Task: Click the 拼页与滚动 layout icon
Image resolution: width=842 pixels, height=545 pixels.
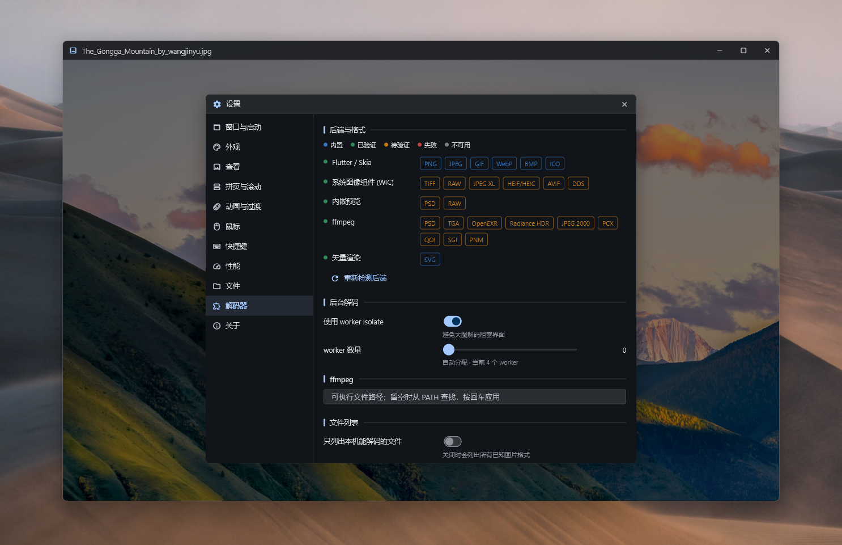Action: [216, 187]
